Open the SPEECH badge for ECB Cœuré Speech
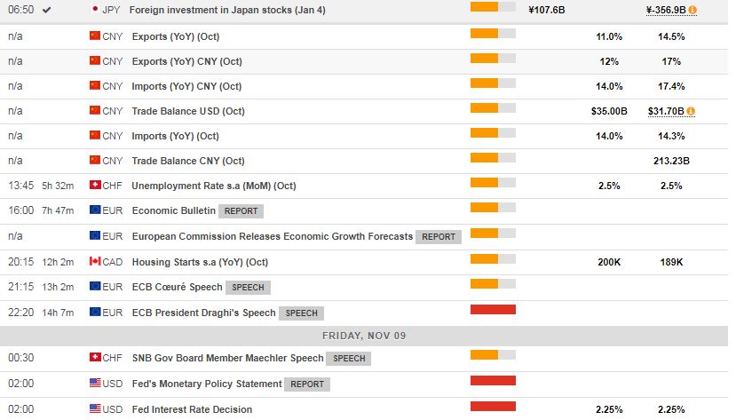The image size is (736, 420). [x=249, y=288]
